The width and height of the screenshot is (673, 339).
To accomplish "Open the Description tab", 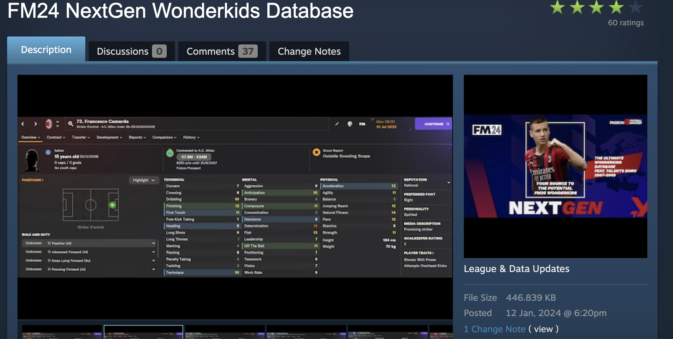I will pyautogui.click(x=46, y=50).
